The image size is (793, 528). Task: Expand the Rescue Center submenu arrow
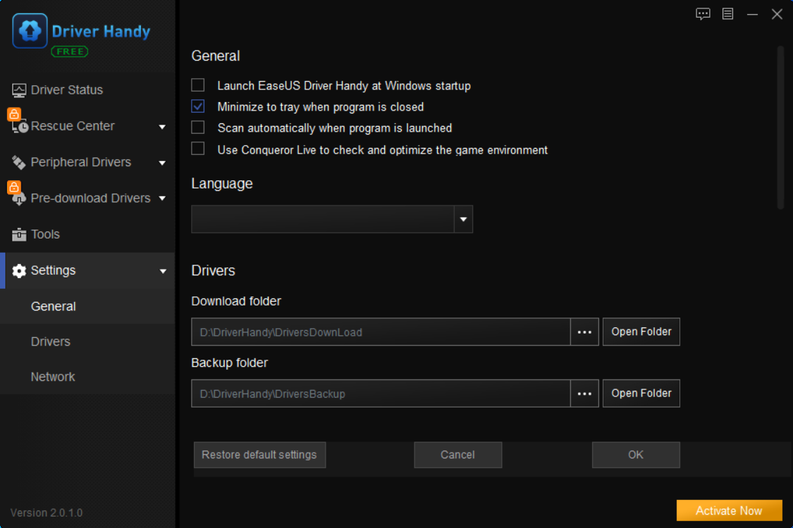click(x=162, y=127)
